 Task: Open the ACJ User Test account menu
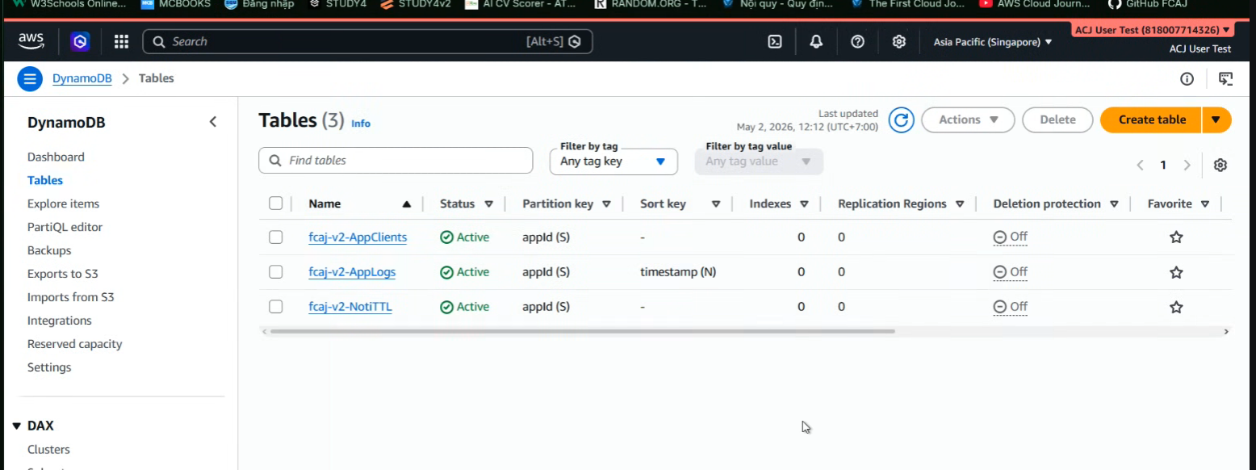coord(1153,30)
